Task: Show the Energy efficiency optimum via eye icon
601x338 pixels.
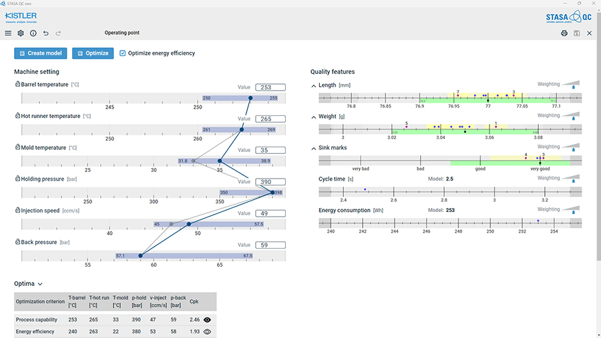Action: (208, 331)
